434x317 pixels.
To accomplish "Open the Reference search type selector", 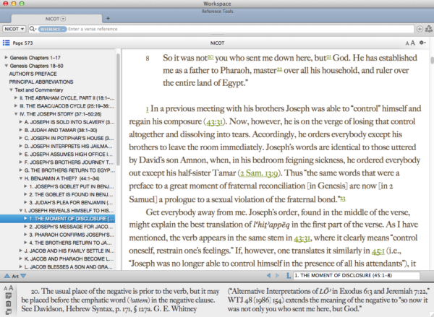I will click(x=51, y=29).
